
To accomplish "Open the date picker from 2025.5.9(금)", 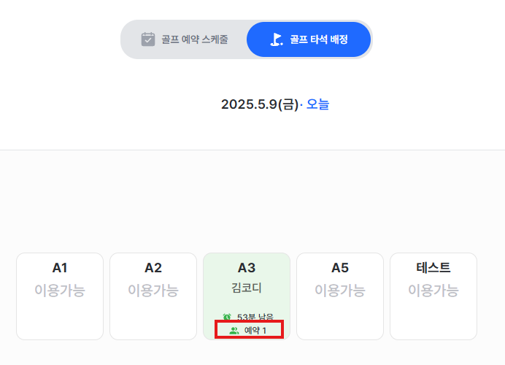I will coord(260,104).
